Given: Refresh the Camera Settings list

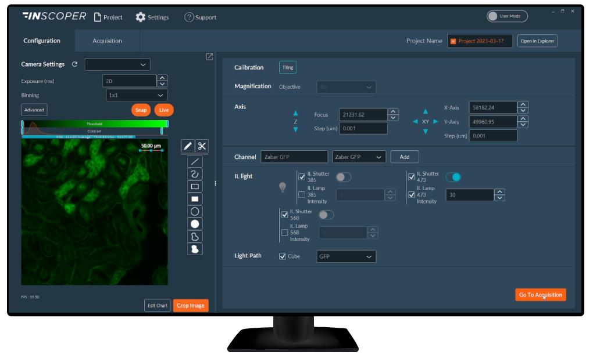Looking at the screenshot, I should 74,64.
